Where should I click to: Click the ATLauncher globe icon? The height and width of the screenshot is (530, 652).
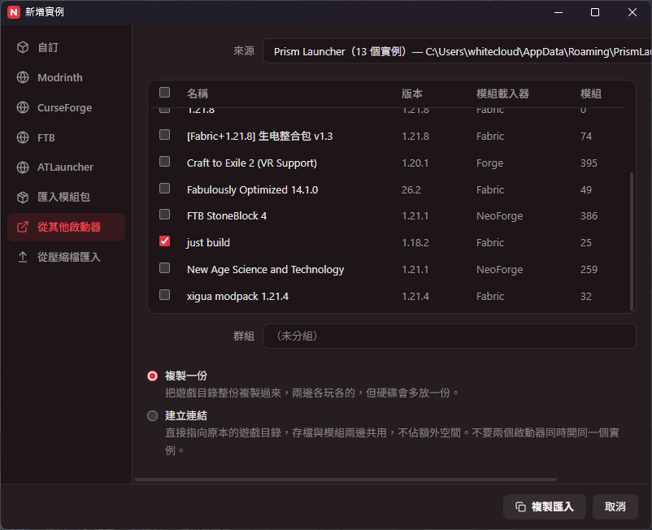tap(23, 167)
